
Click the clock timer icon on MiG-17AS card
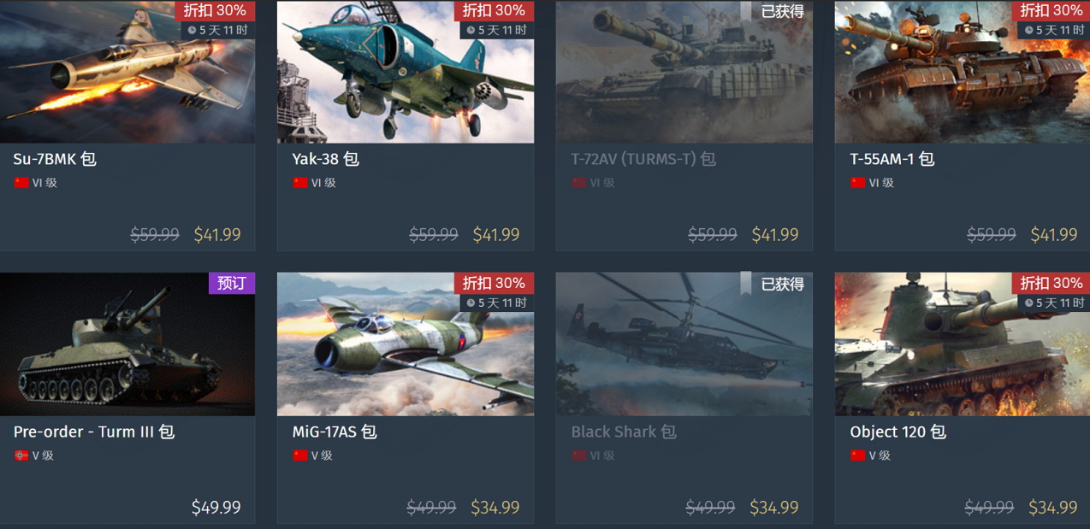click(471, 303)
